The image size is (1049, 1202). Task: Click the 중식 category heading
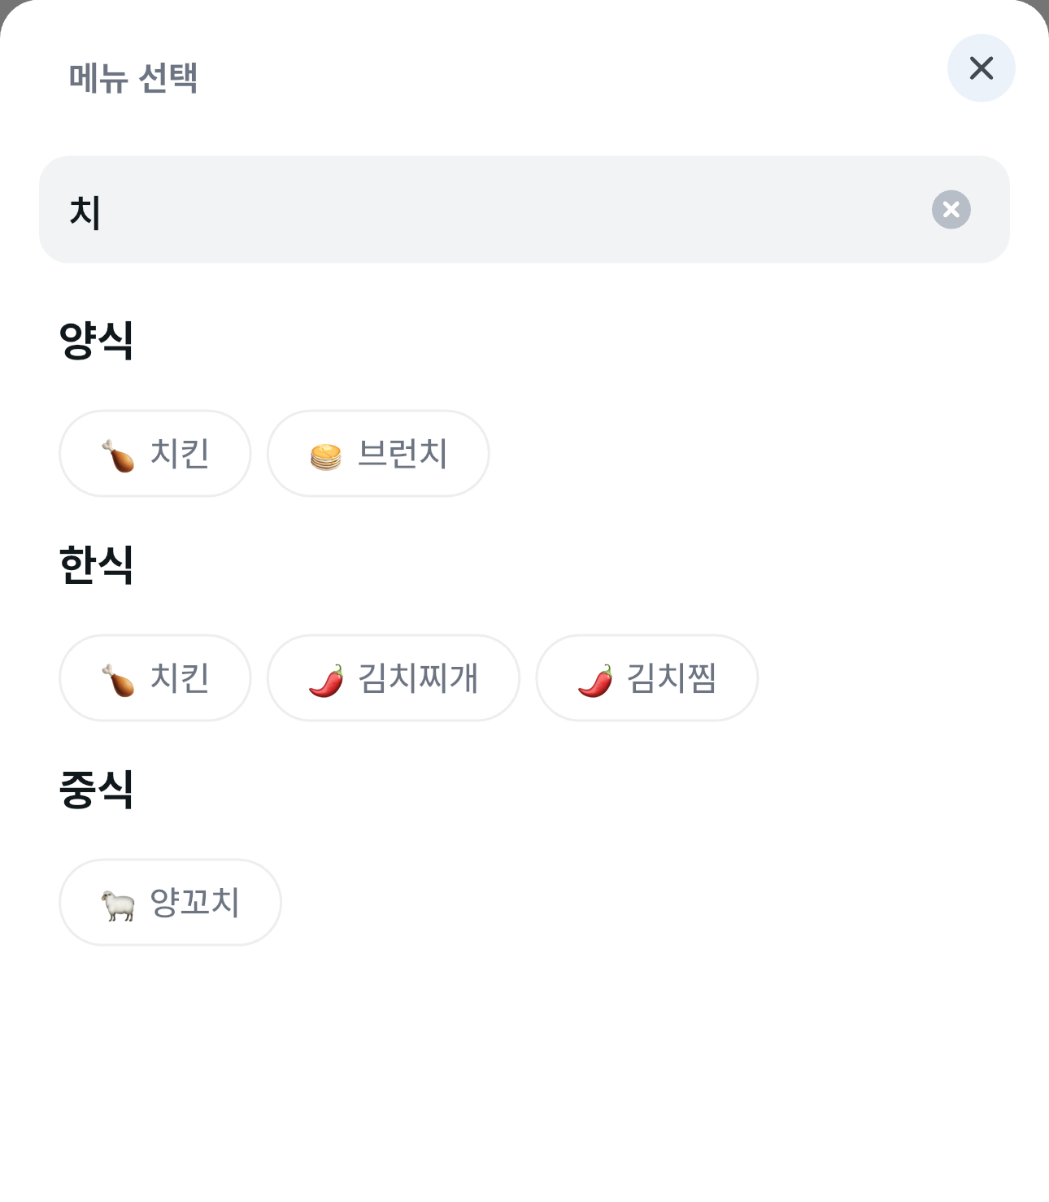(96, 789)
